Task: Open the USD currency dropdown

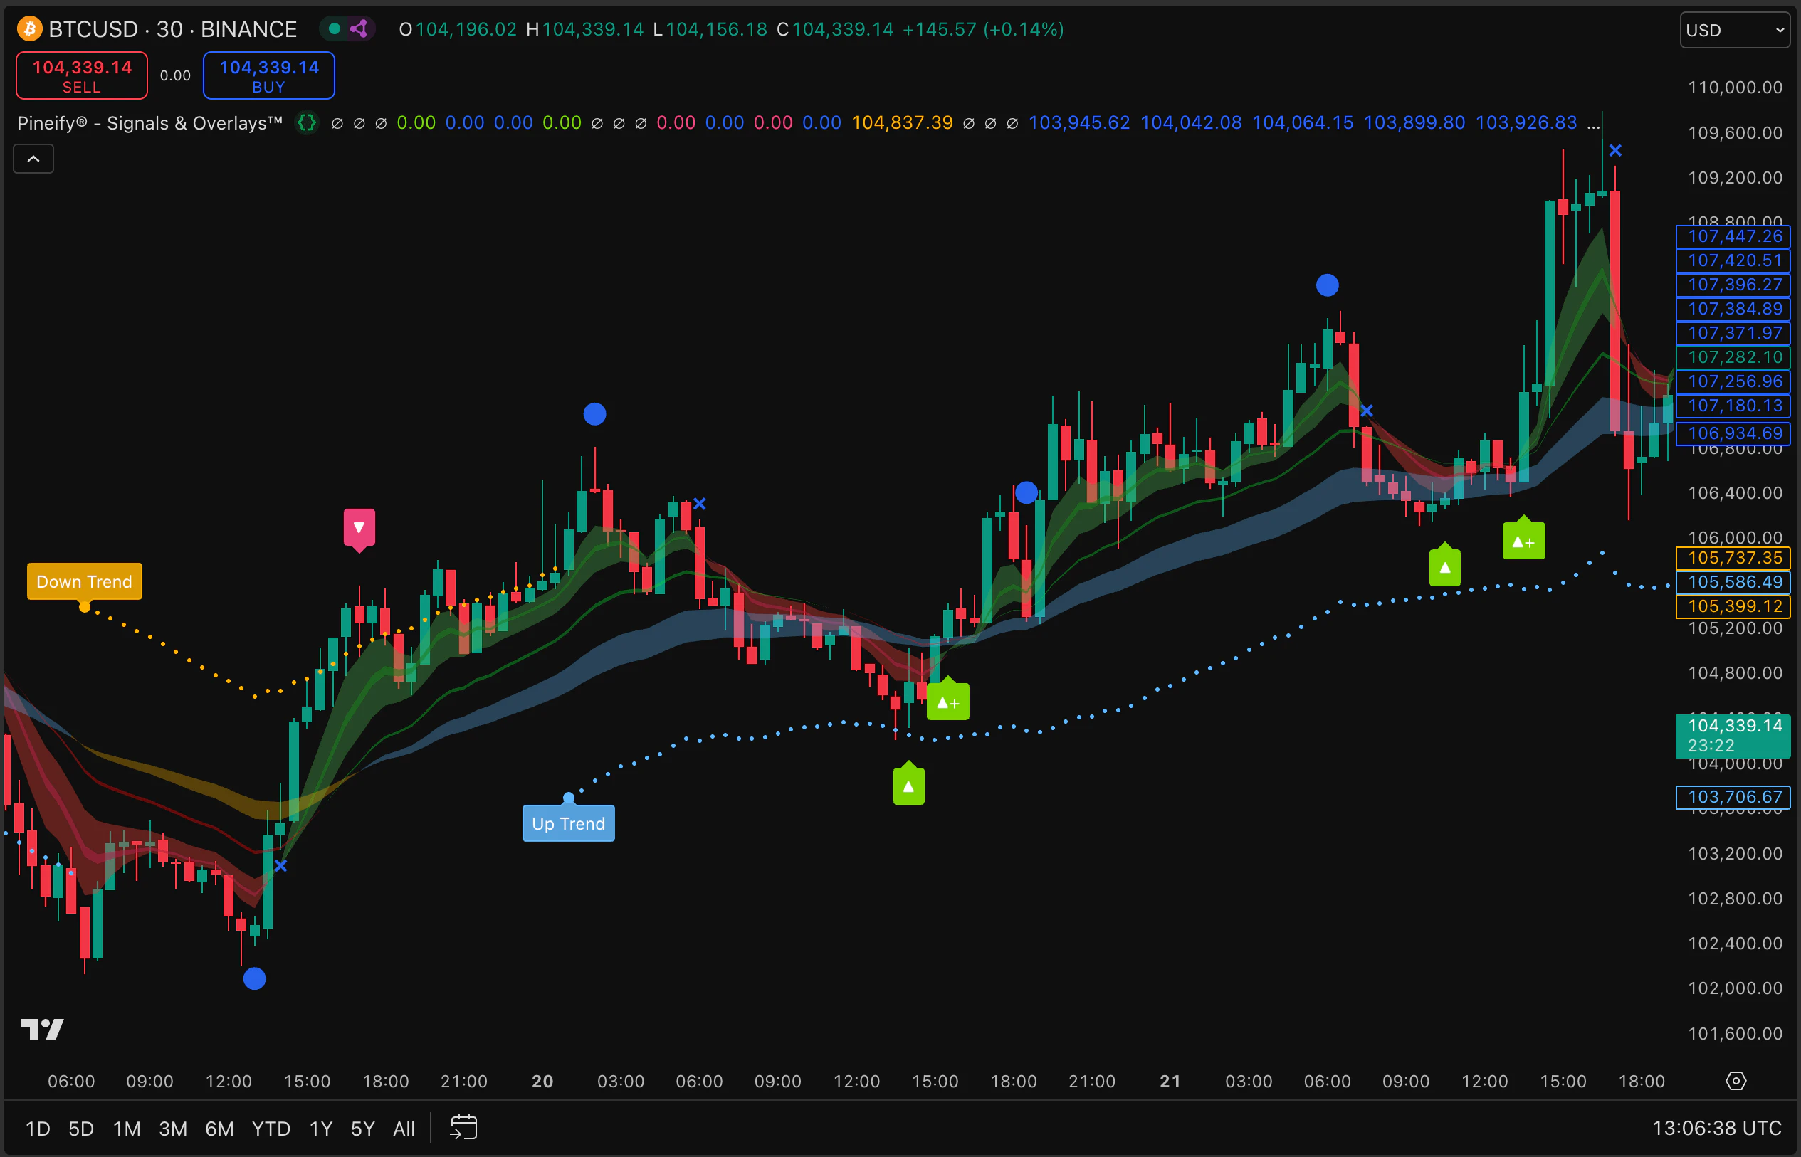Action: click(x=1734, y=30)
